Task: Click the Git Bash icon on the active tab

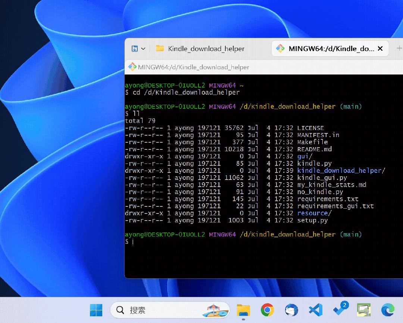Action: 281,48
